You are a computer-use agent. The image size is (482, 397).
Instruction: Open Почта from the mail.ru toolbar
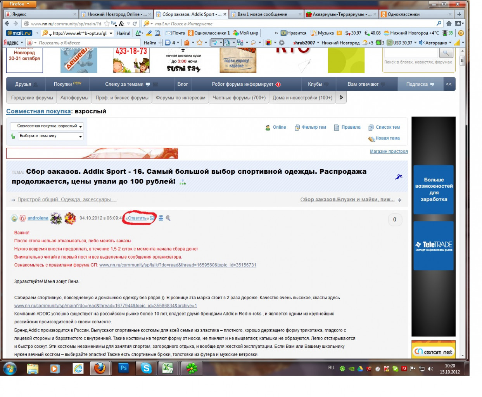(175, 33)
